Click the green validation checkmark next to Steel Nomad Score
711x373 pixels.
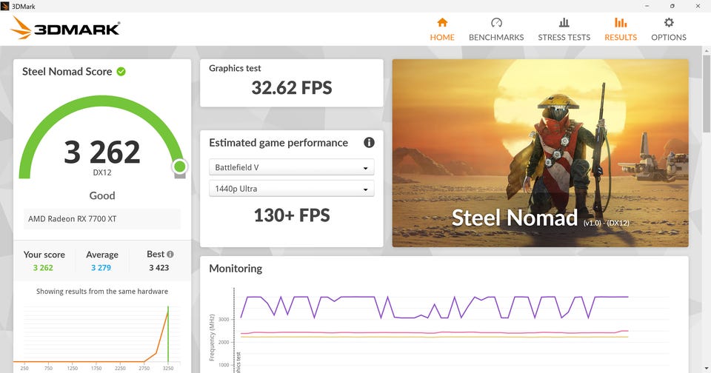pyautogui.click(x=121, y=71)
